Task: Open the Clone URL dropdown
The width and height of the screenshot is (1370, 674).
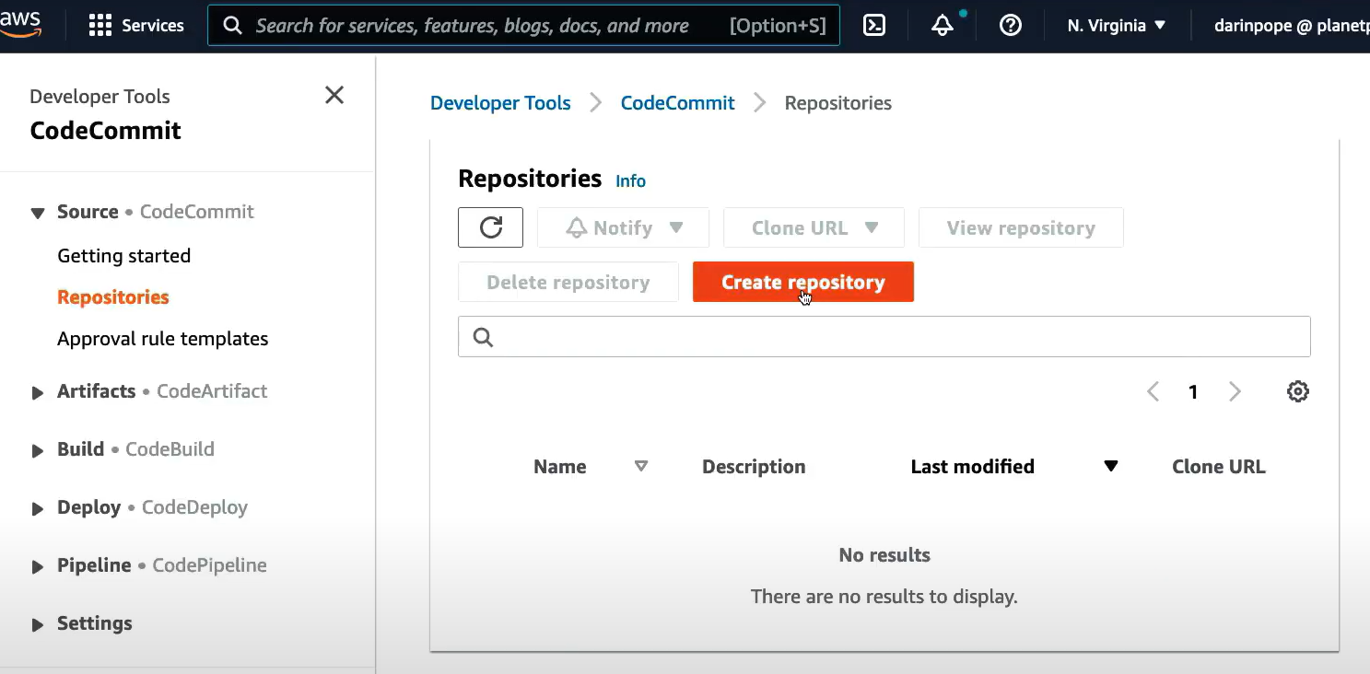Action: click(x=814, y=227)
